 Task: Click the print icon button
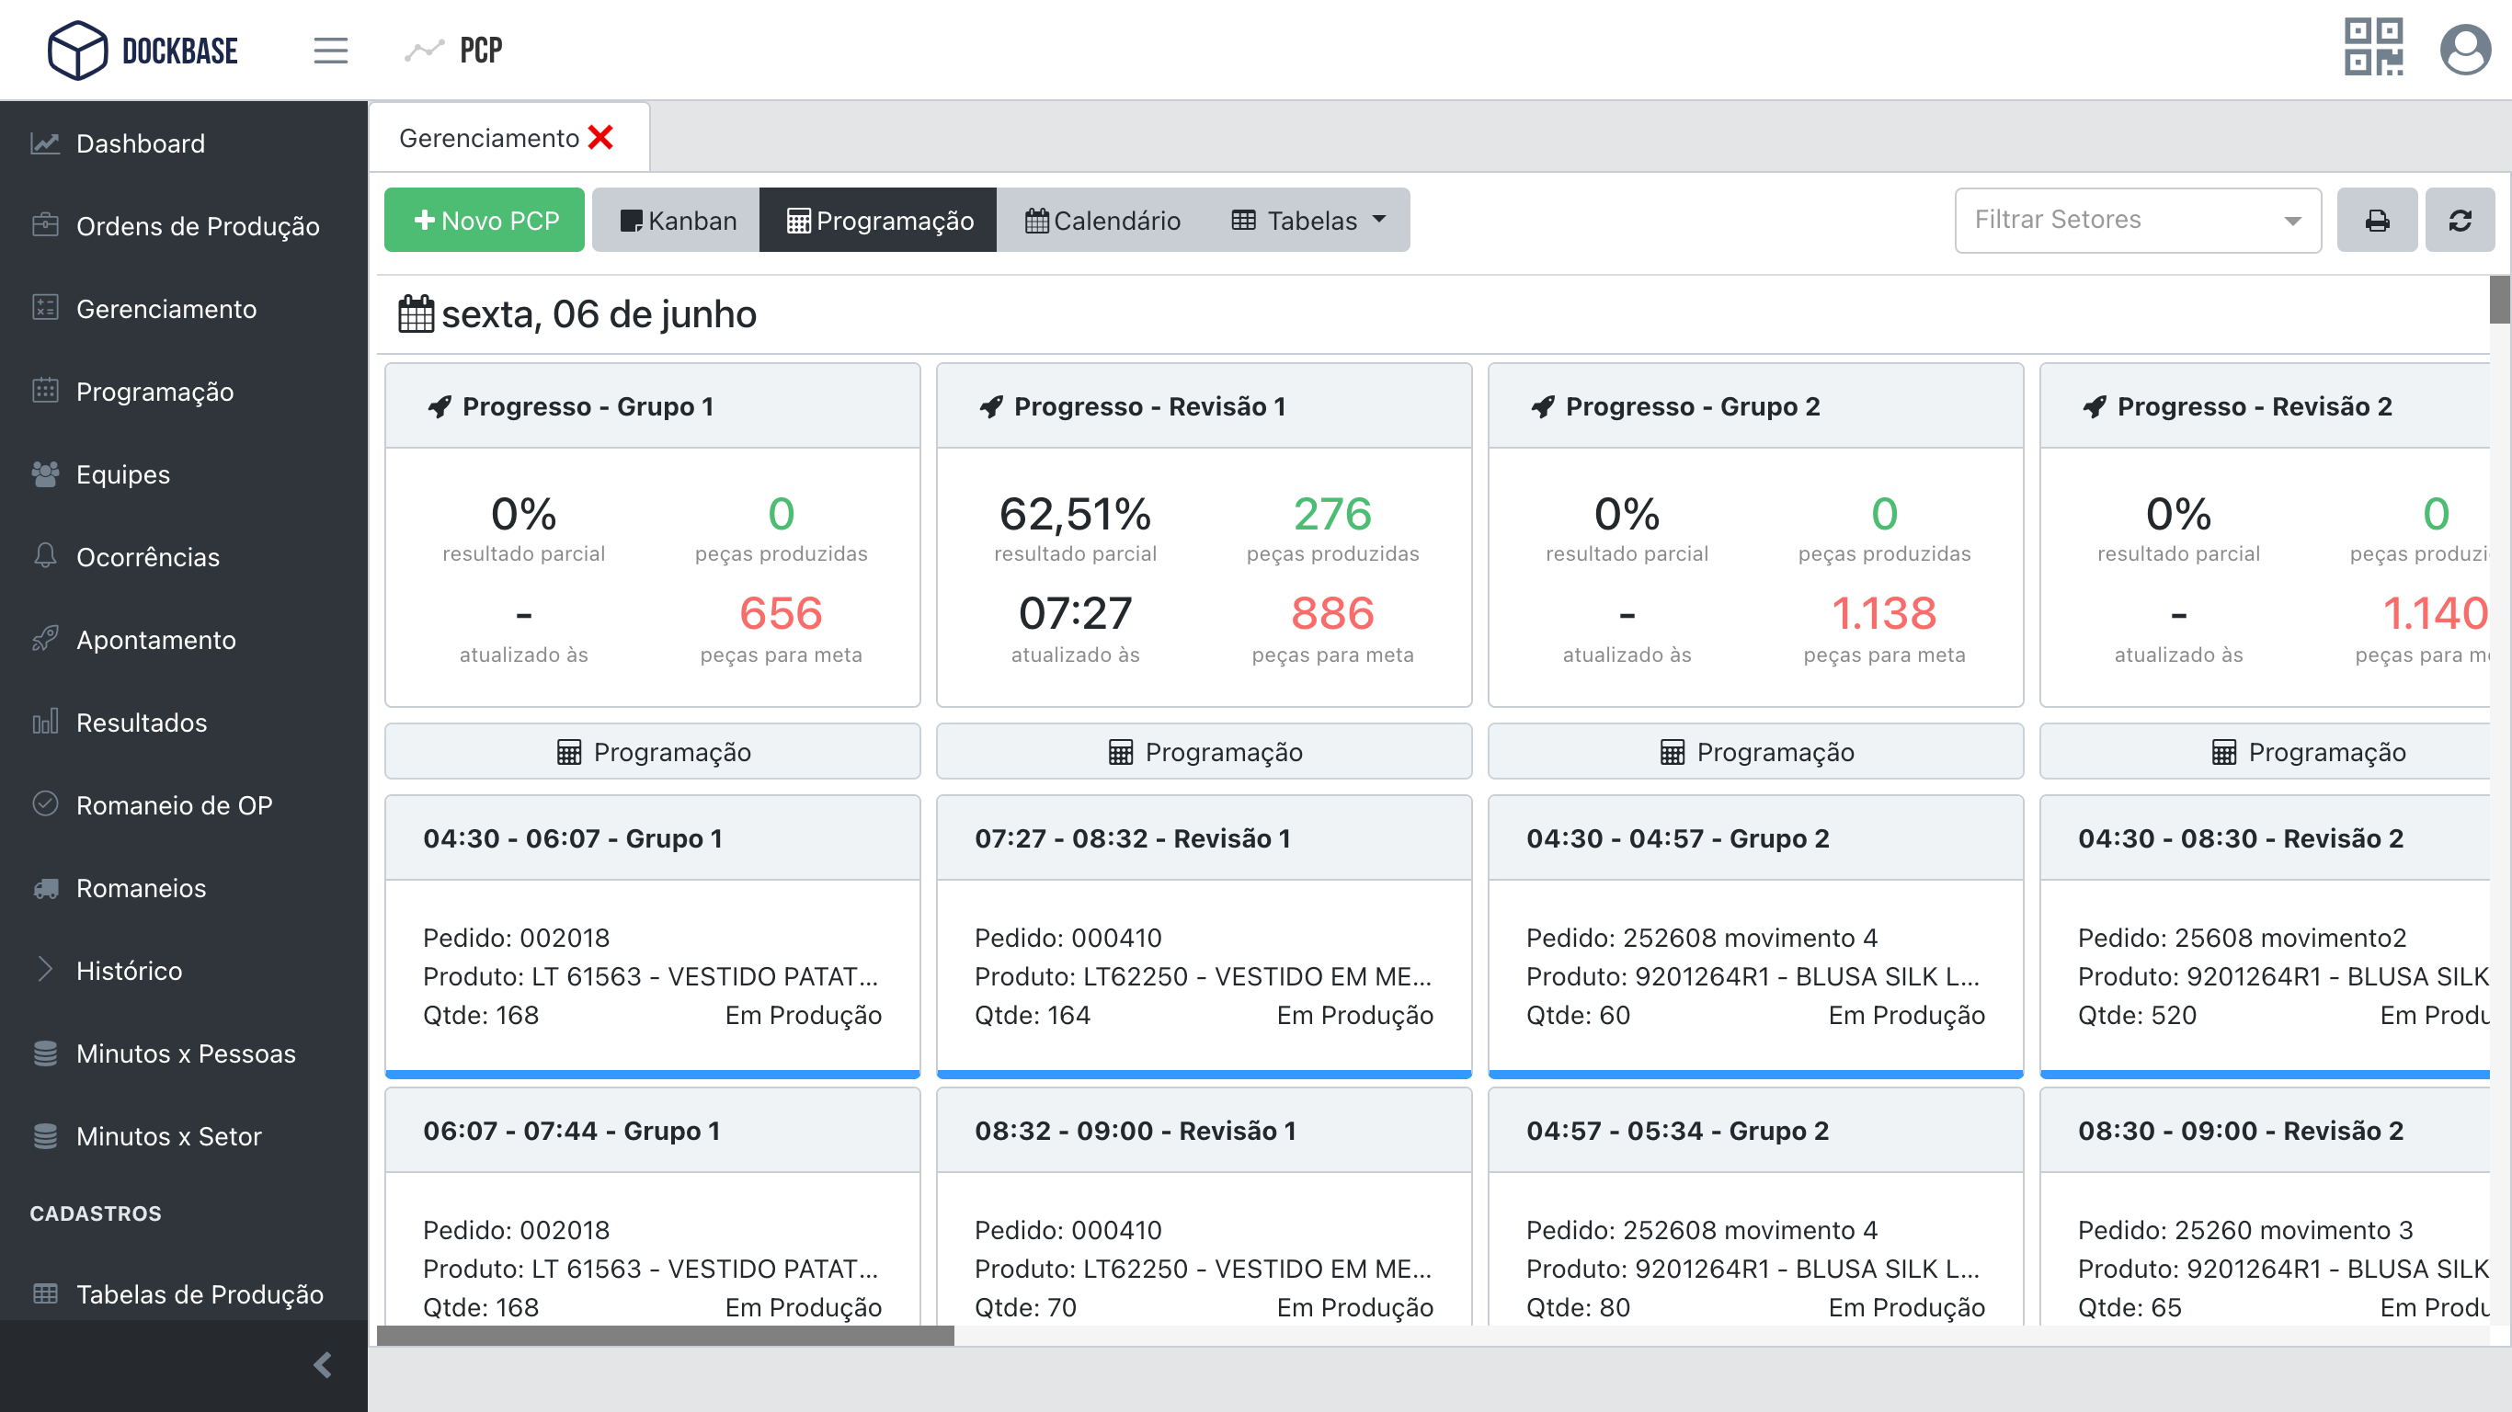click(2377, 221)
